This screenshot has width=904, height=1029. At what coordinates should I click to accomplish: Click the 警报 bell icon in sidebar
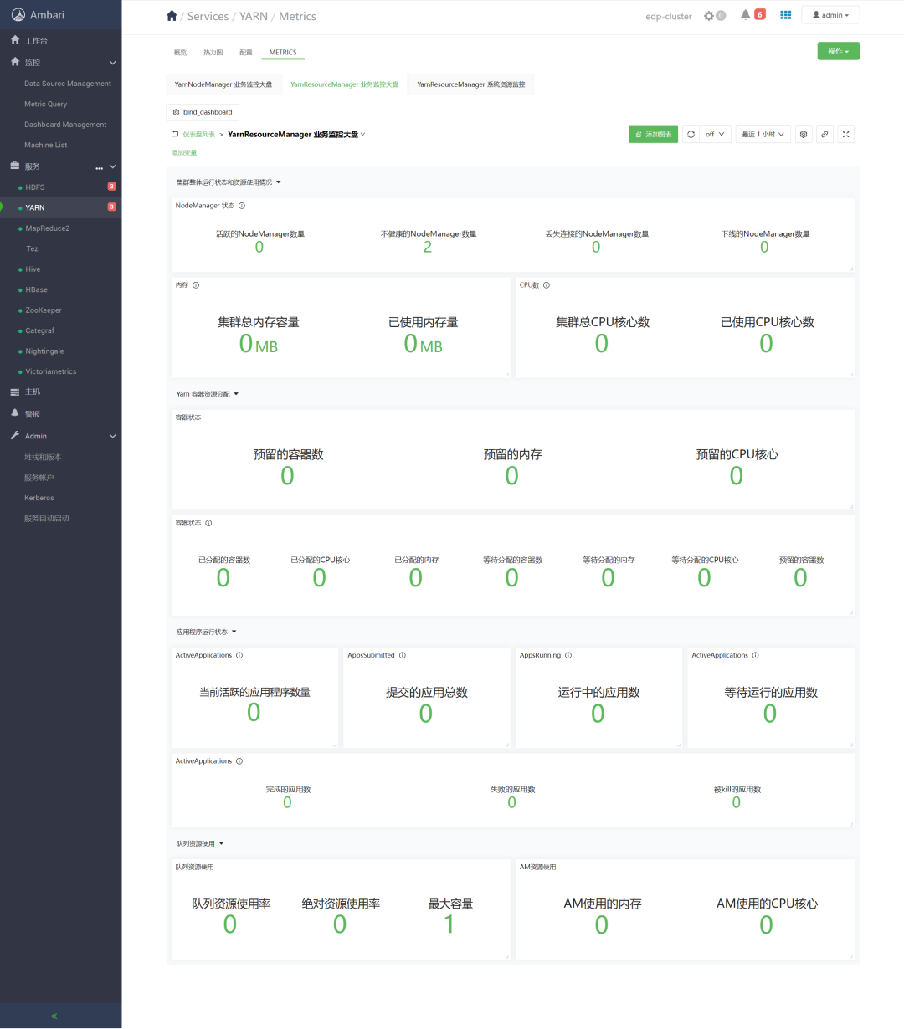point(15,413)
